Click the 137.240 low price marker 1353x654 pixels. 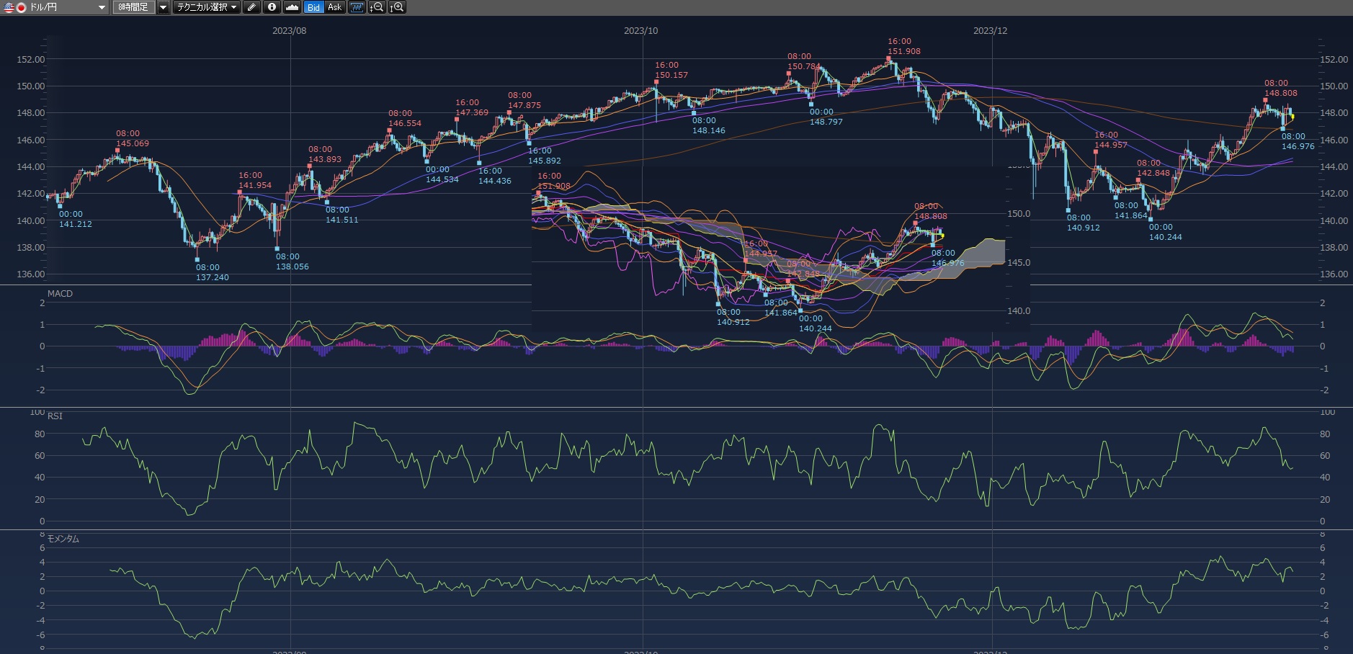click(212, 277)
